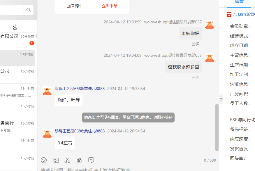Image resolution: width=255 pixels, height=171 pixels.
Task: Click the red shop icon beside 金华市珍珑
Action: (x=229, y=14)
